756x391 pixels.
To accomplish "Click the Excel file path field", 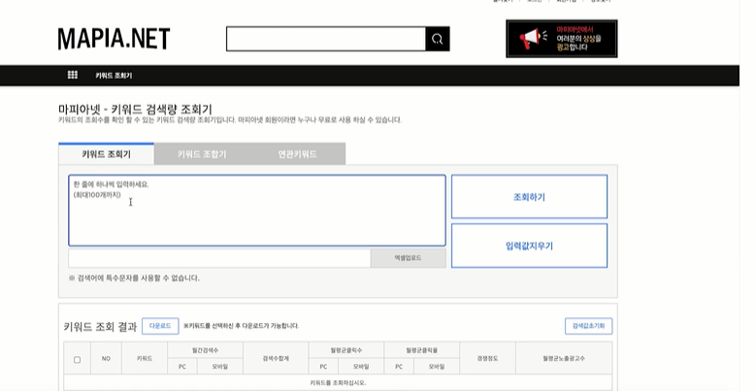I will [219, 258].
